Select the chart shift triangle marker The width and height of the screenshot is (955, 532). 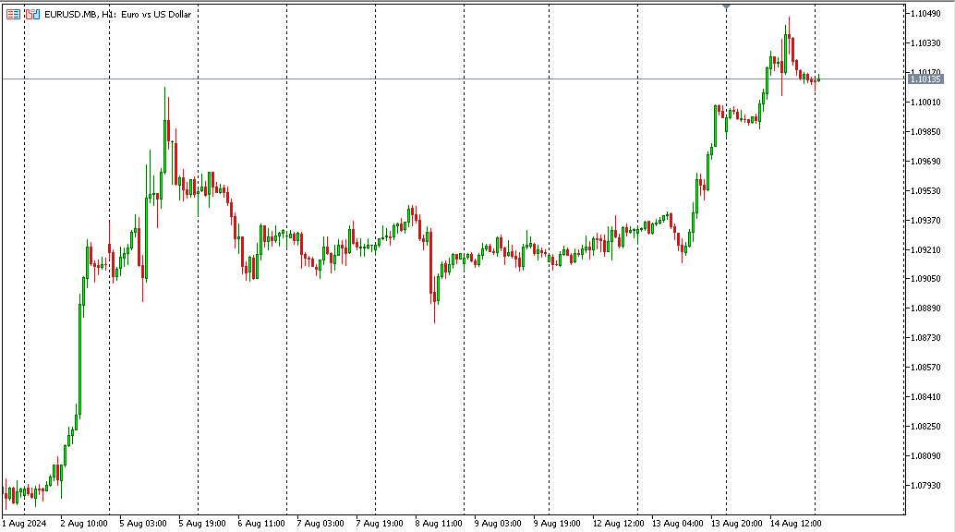pyautogui.click(x=726, y=6)
